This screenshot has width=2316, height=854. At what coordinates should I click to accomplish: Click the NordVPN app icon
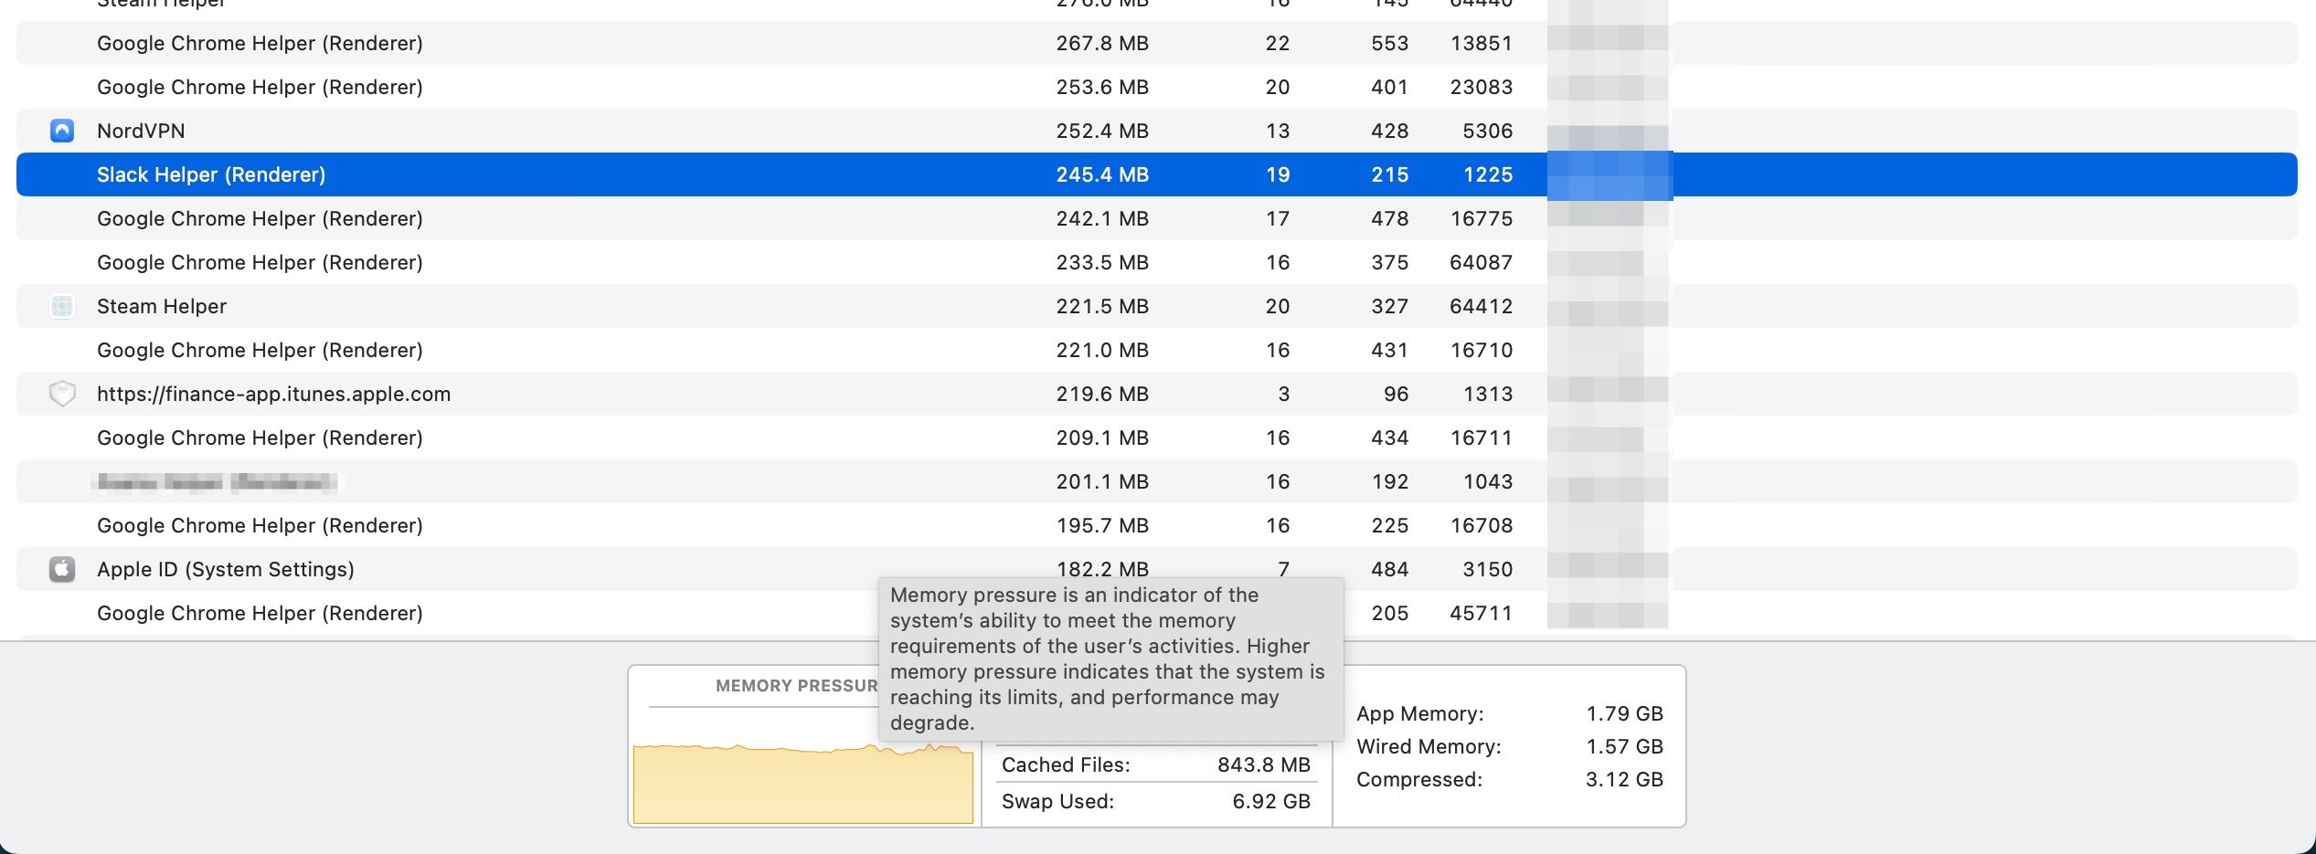(62, 131)
